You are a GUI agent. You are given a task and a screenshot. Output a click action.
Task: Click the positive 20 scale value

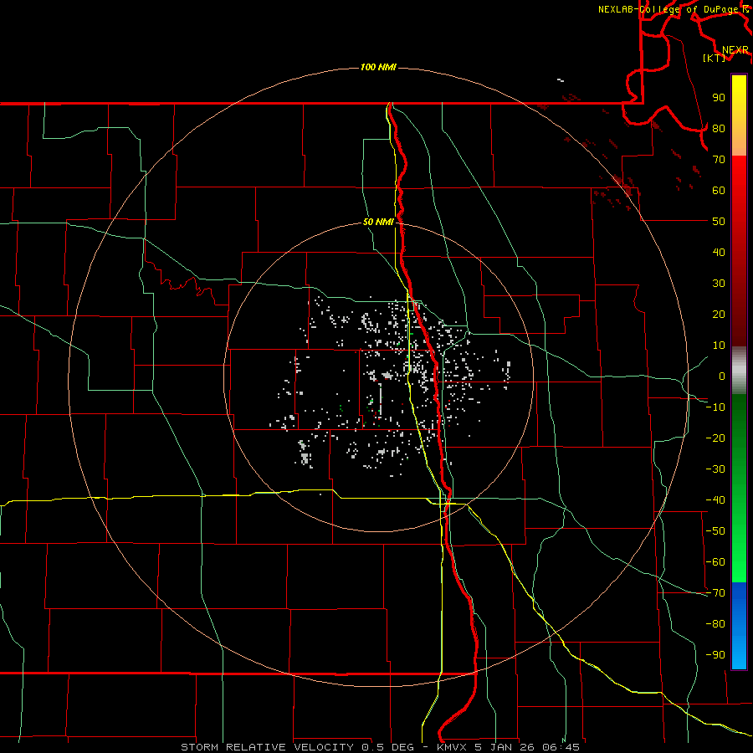(719, 315)
